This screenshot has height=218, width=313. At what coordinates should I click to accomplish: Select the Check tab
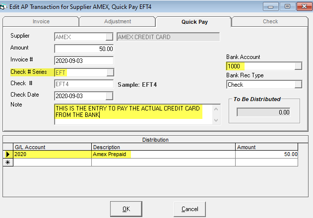(x=270, y=22)
